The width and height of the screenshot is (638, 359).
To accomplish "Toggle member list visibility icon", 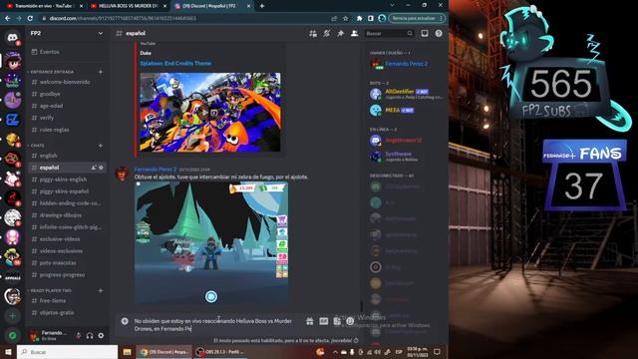I will tap(355, 33).
